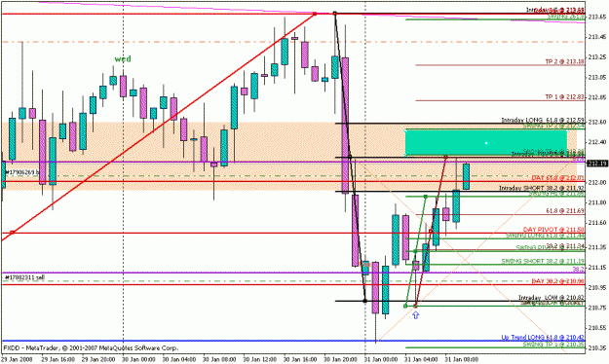
Task: Click the 211.80 price axis value
Action: pos(597,202)
